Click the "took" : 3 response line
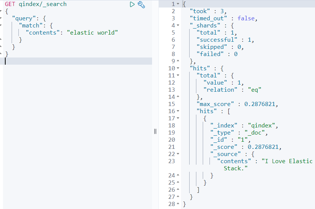This screenshot has height=209, width=315. pyautogui.click(x=208, y=11)
